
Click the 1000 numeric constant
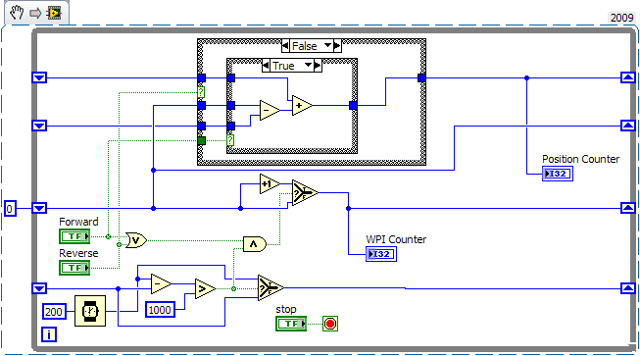point(160,310)
